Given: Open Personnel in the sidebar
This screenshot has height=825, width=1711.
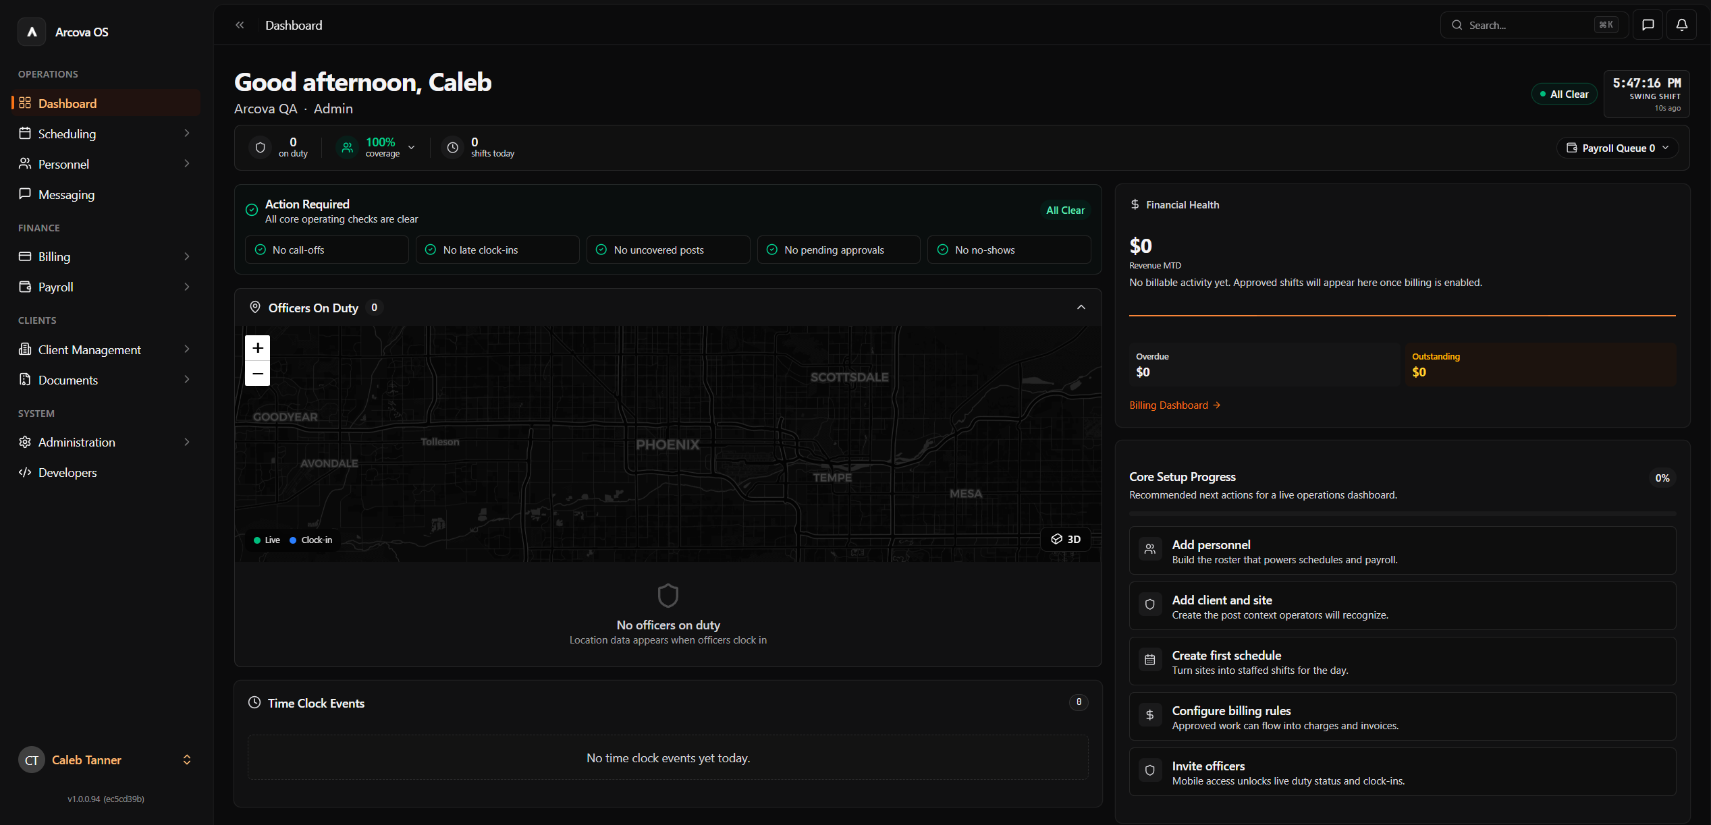Looking at the screenshot, I should [106, 164].
